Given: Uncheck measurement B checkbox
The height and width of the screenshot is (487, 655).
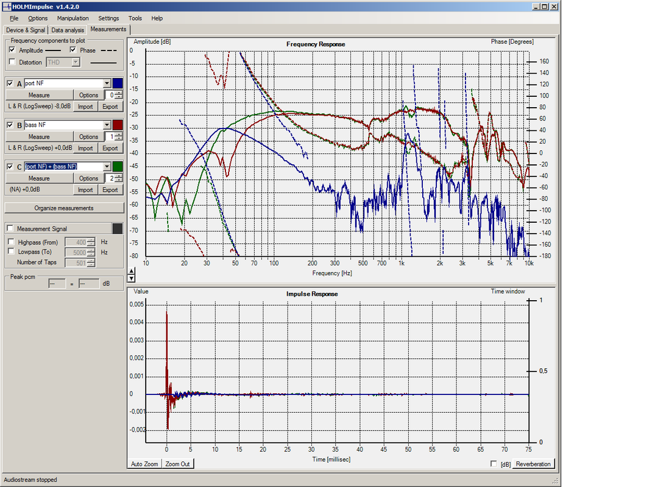Looking at the screenshot, I should [10, 125].
